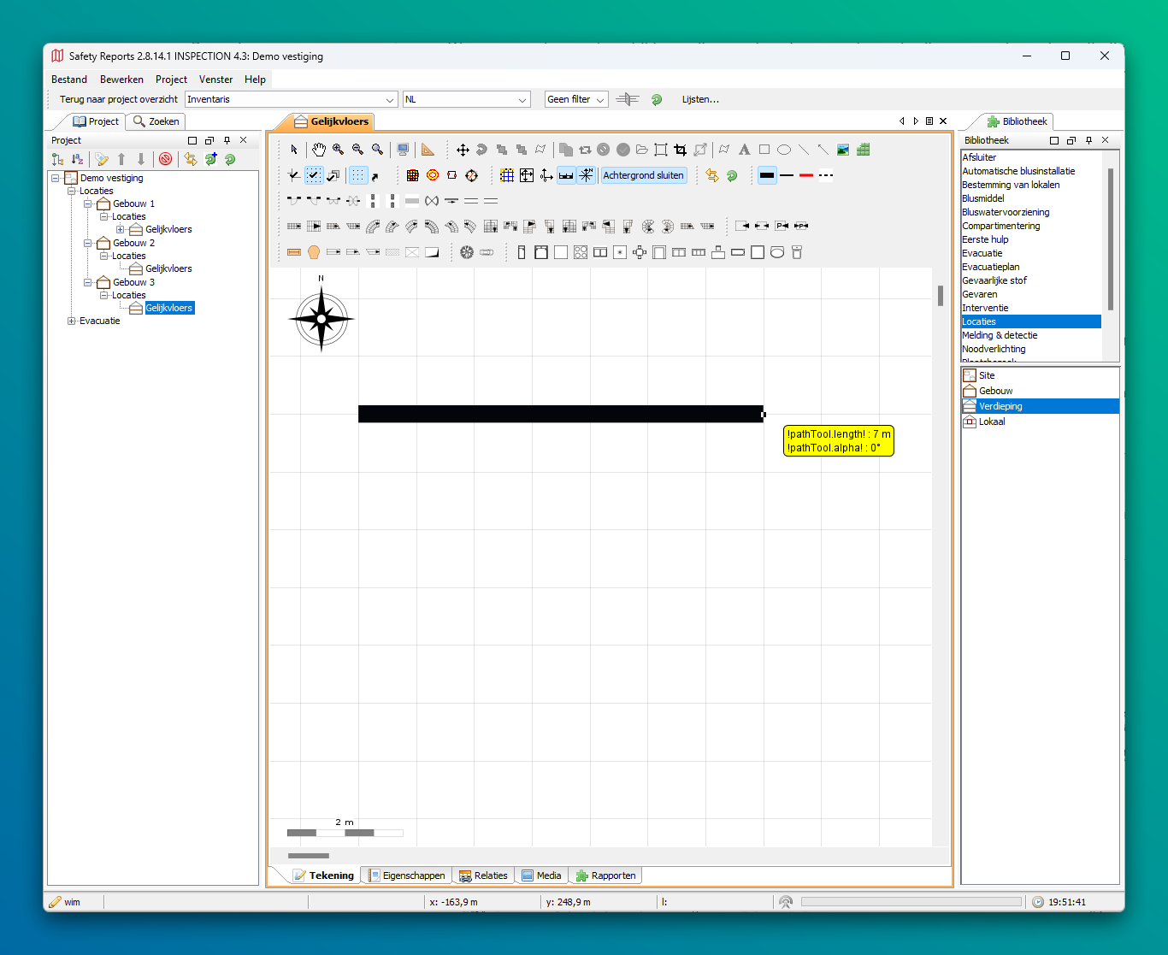This screenshot has height=955, width=1168.
Task: Expand the Evacuatie tree node
Action: tap(72, 321)
